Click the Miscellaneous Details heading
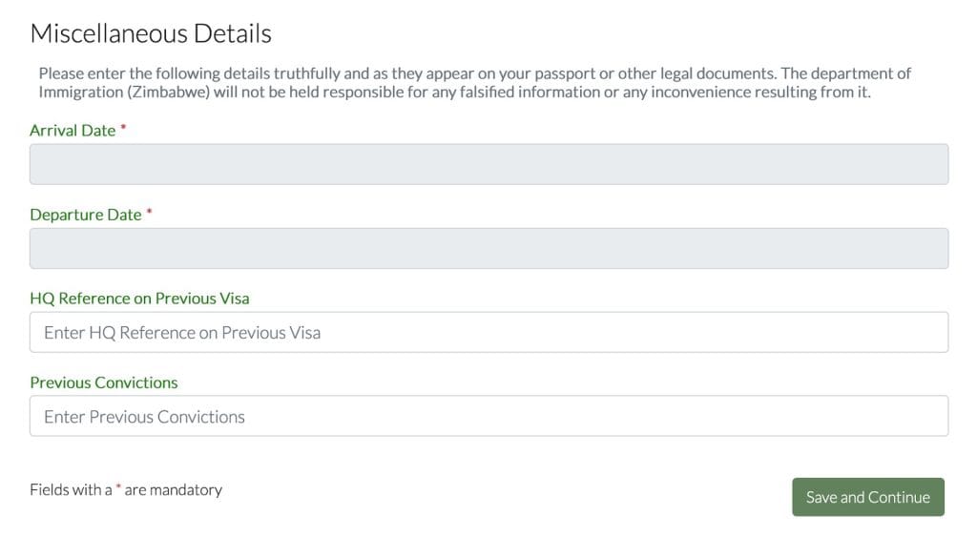977x537 pixels. pyautogui.click(x=151, y=34)
